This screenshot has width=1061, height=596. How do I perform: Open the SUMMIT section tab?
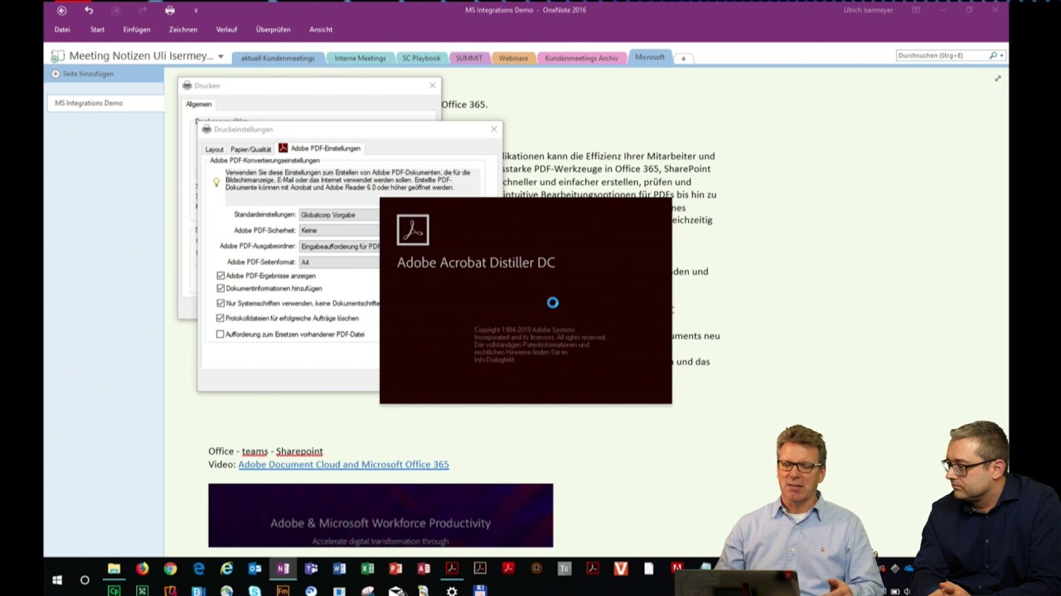point(468,58)
